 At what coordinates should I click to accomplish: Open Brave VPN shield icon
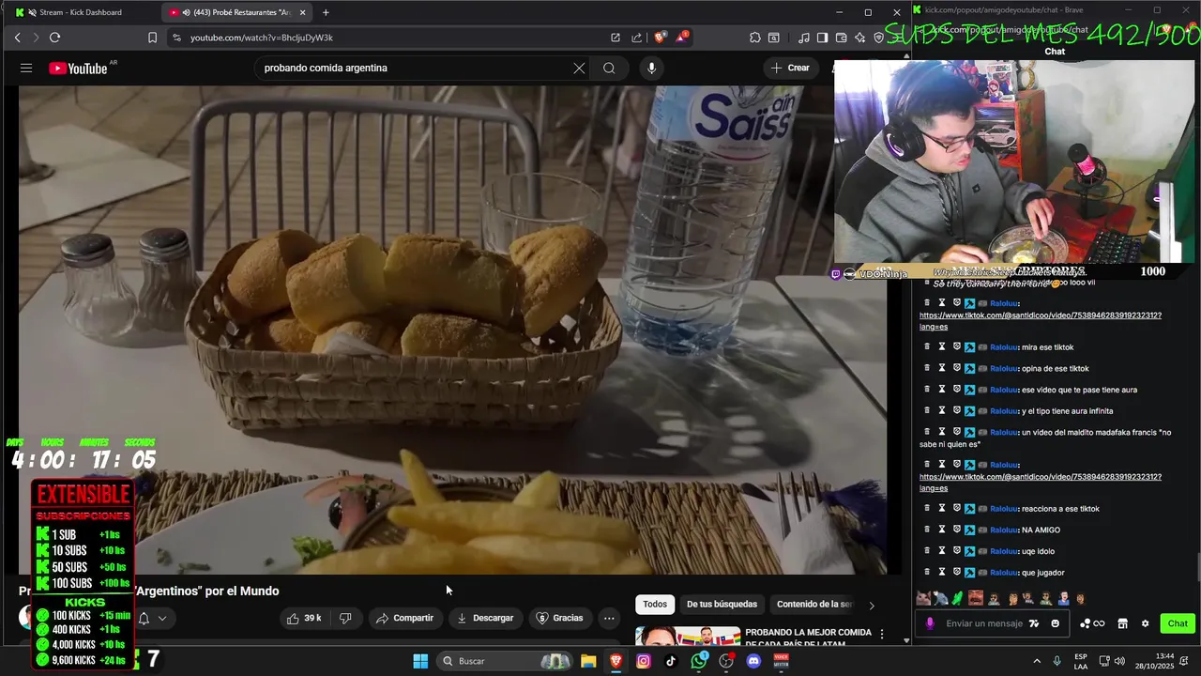(x=878, y=38)
